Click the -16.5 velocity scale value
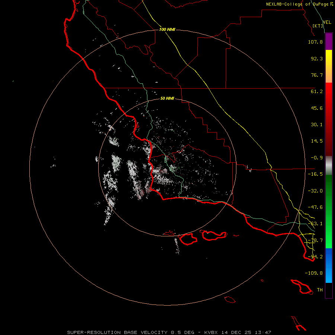 tap(315, 174)
